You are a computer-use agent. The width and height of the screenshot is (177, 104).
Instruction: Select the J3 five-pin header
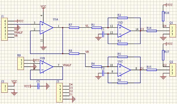(59, 93)
